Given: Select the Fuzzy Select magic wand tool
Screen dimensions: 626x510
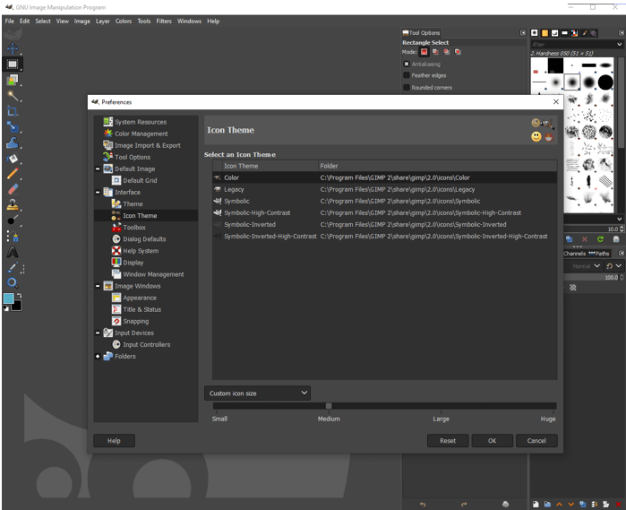Looking at the screenshot, I should pyautogui.click(x=13, y=96).
